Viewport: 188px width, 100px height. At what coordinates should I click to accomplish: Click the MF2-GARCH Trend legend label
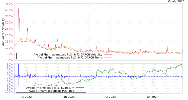70,57
